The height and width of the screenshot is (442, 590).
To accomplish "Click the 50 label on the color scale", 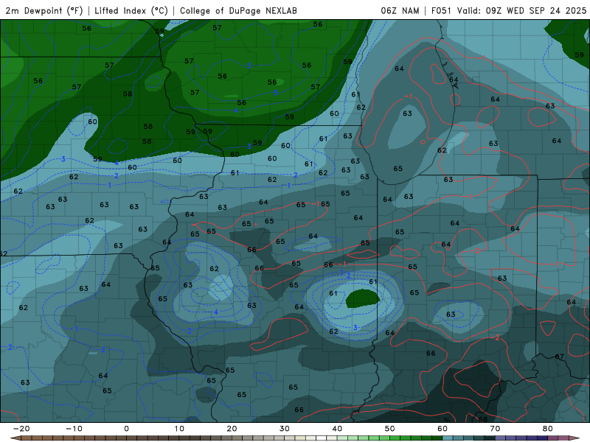I will pos(390,429).
